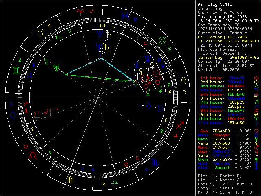Select the yellow Taurus sign on the outer ring
The width and height of the screenshot is (261, 196).
[x=40, y=34]
